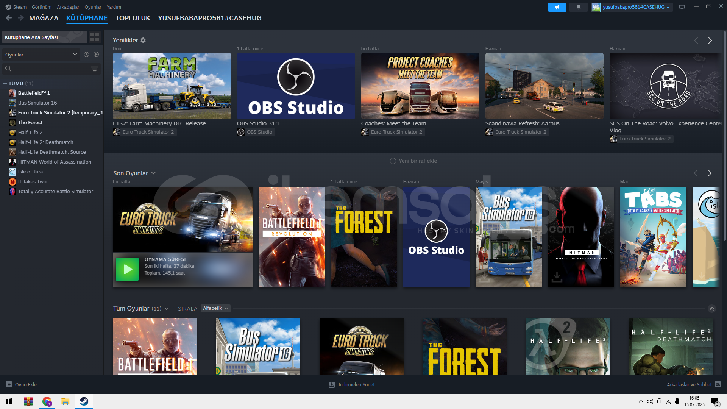Open downloads manager icon at bottom
Screen dimensions: 727x409
pos(332,384)
